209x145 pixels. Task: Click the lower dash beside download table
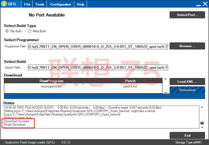[x=165, y=93]
